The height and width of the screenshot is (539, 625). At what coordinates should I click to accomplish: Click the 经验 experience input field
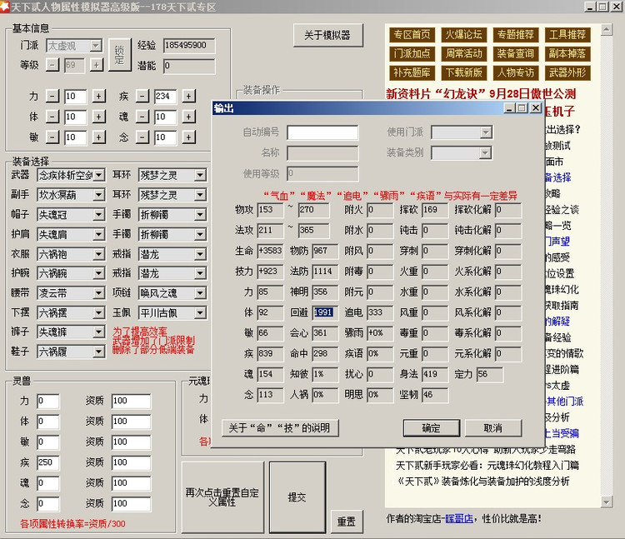coord(189,46)
